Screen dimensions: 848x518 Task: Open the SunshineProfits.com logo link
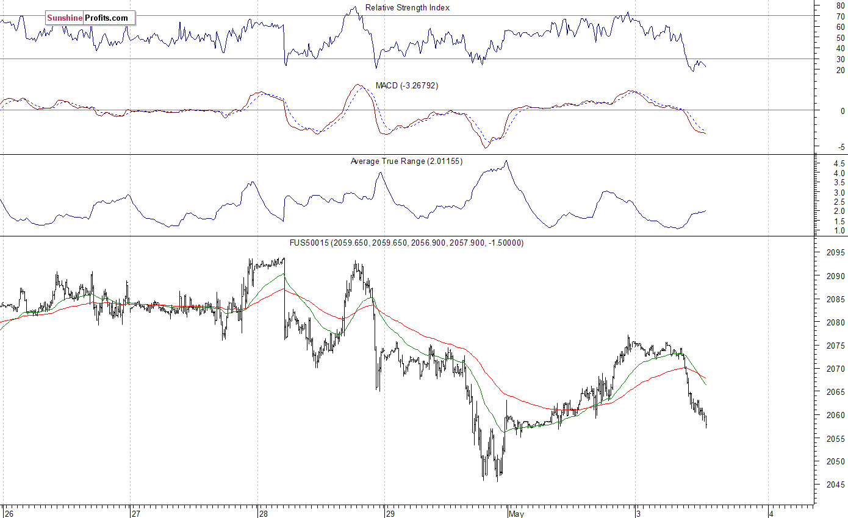(x=90, y=18)
